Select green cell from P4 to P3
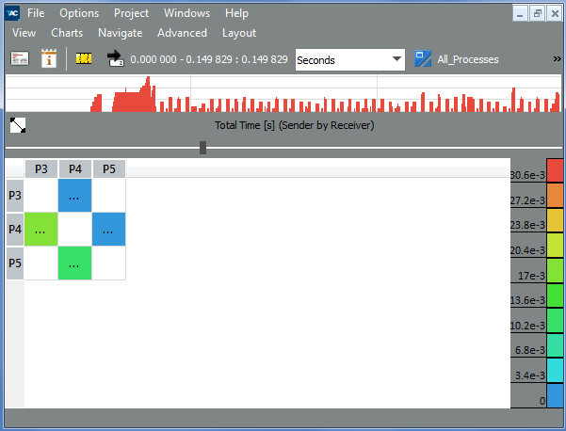The image size is (566, 431). click(x=40, y=230)
